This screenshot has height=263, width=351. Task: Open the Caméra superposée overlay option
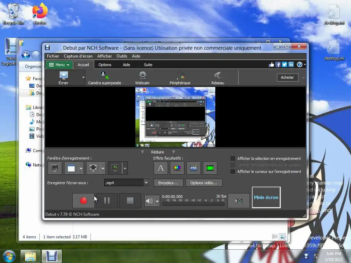click(105, 78)
